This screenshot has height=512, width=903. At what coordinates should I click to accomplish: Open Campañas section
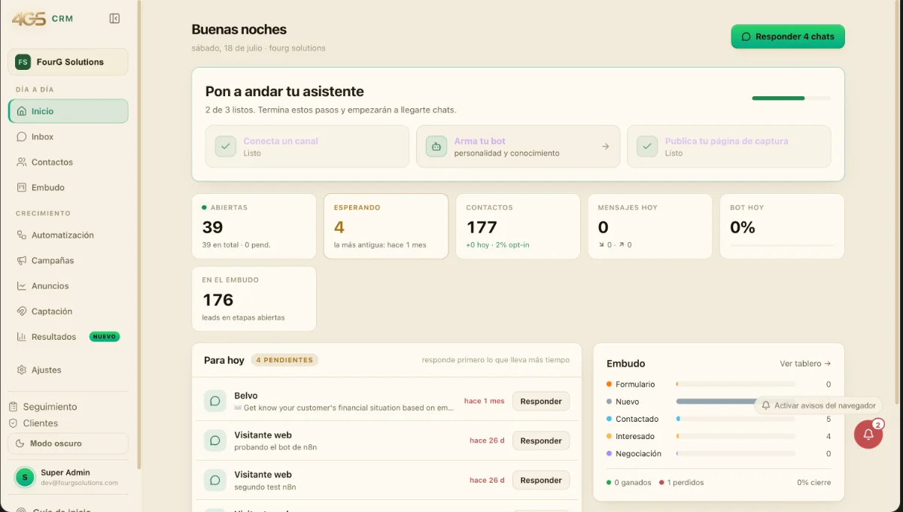(x=68, y=261)
